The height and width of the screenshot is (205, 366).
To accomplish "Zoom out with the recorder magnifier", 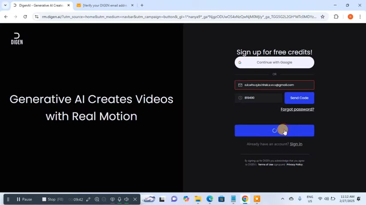I will (104, 199).
